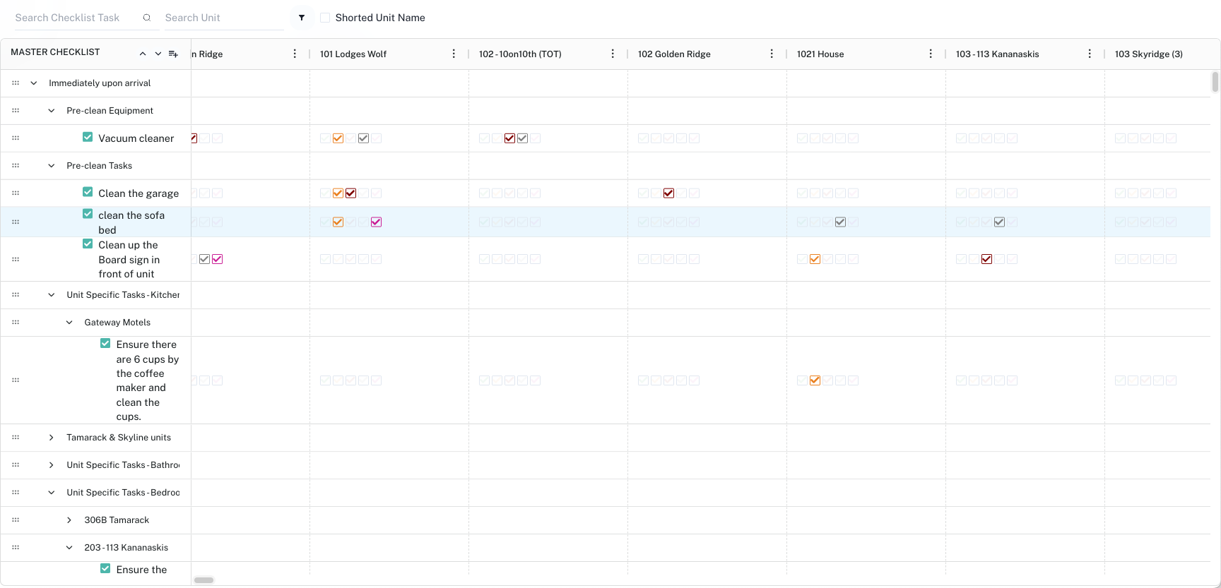Focus the Search Unit field
Image resolution: width=1221 pixels, height=588 pixels.
[x=223, y=18]
